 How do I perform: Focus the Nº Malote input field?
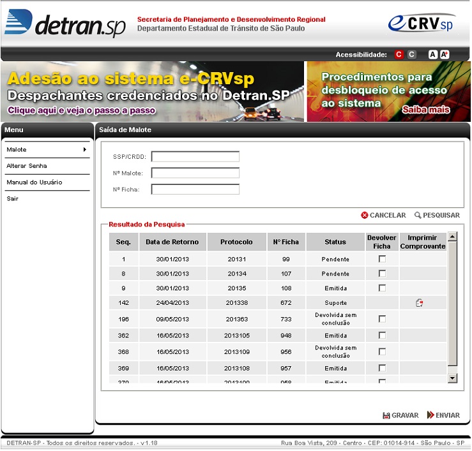coord(195,173)
